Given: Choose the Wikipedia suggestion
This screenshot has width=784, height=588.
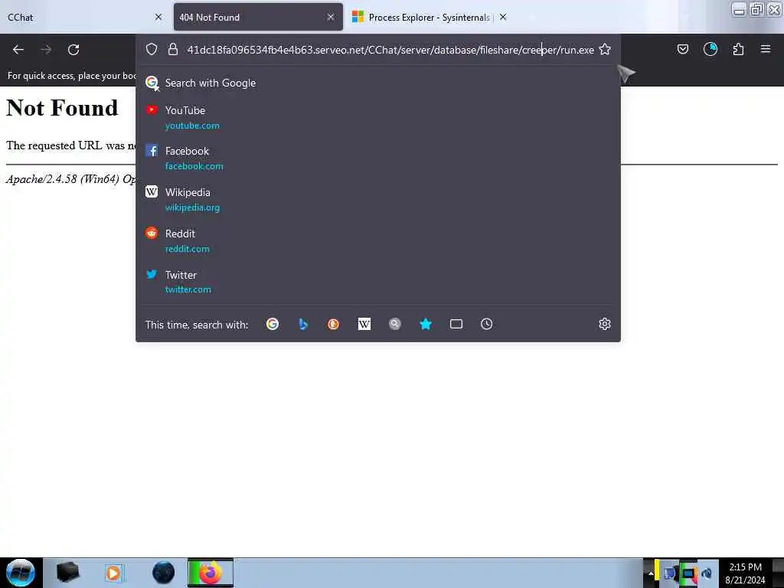Looking at the screenshot, I should pos(378,200).
